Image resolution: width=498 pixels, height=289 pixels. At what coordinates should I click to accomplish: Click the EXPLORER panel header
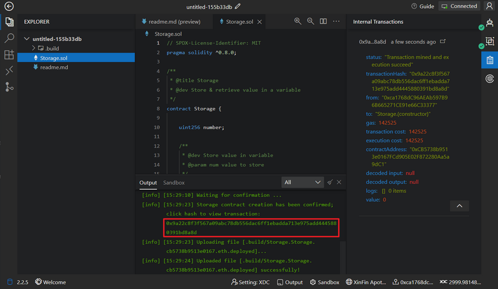[x=37, y=21]
